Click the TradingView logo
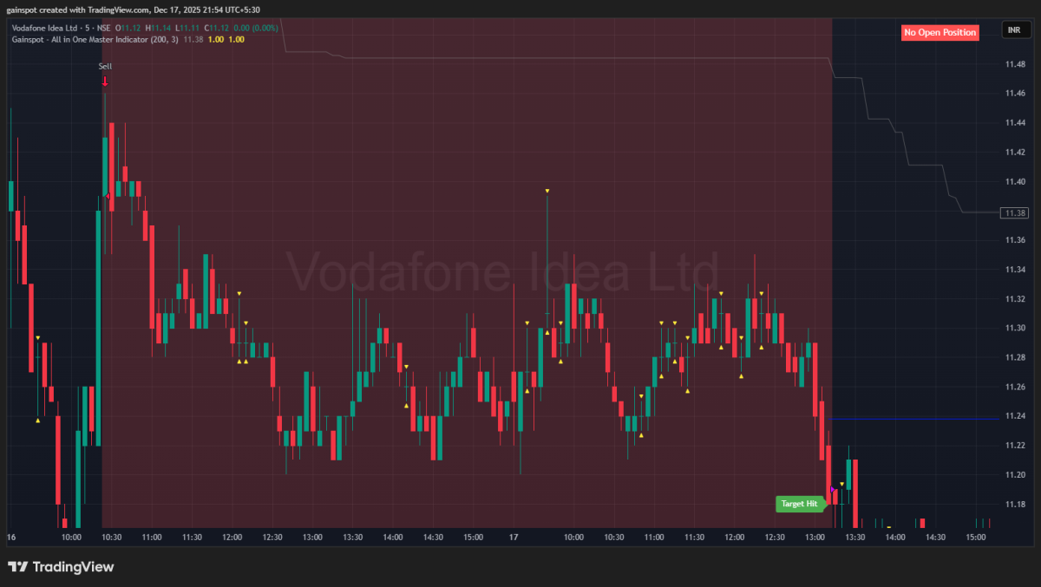This screenshot has height=587, width=1041. pyautogui.click(x=61, y=567)
